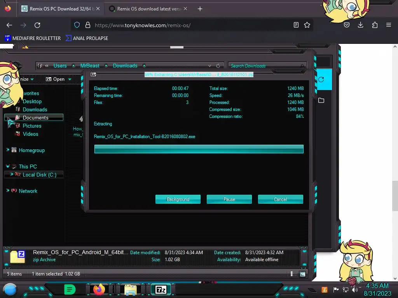398x298 pixels.
Task: Click the extraction progress bar
Action: coord(199,149)
